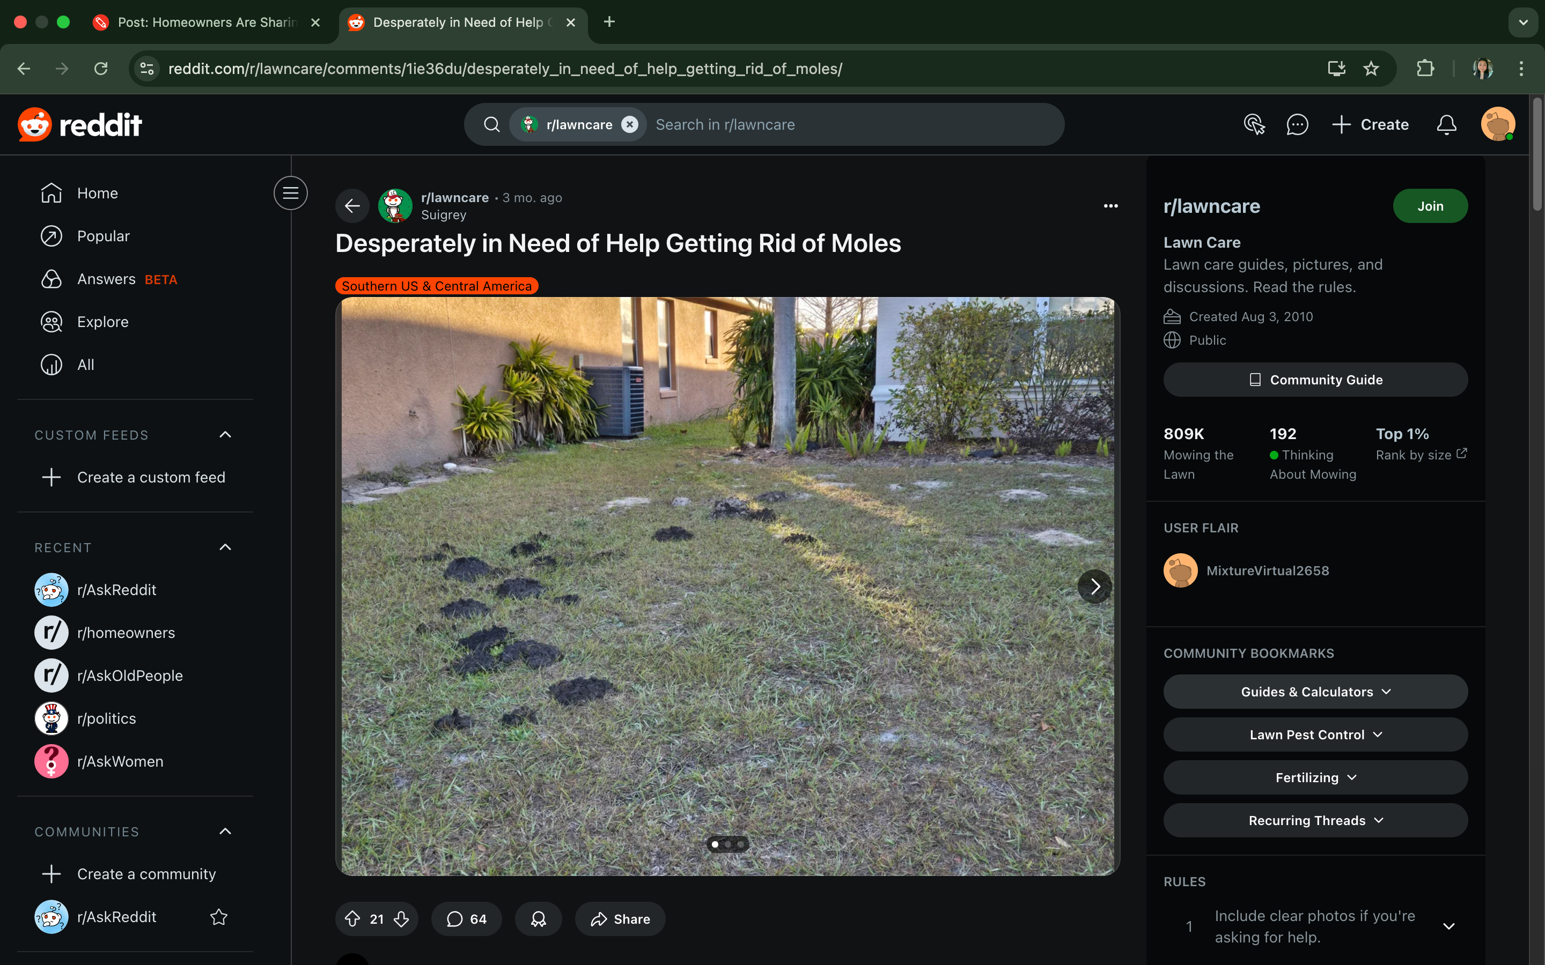Downvote the moles post
Viewport: 1545px width, 965px height.
(x=402, y=918)
